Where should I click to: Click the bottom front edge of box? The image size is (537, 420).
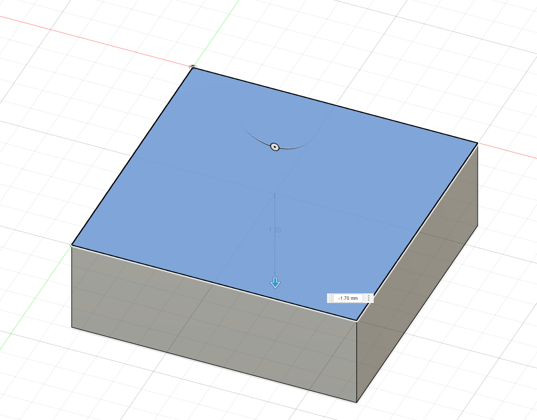(214, 364)
